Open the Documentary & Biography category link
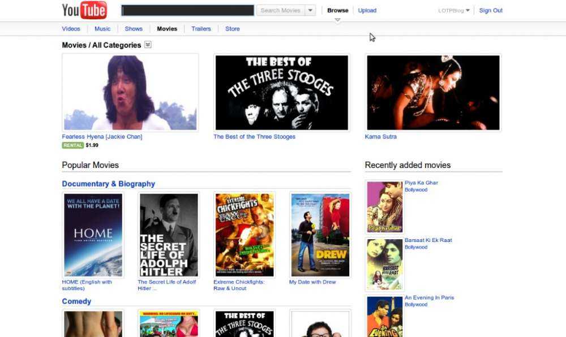 click(x=108, y=184)
